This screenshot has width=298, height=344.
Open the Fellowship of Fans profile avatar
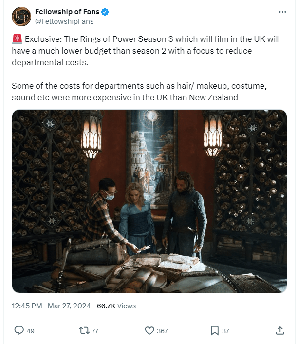point(21,17)
